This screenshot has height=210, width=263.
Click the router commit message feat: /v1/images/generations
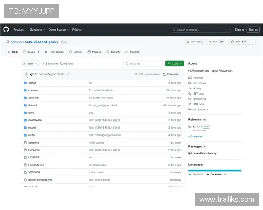pyautogui.click(x=105, y=135)
